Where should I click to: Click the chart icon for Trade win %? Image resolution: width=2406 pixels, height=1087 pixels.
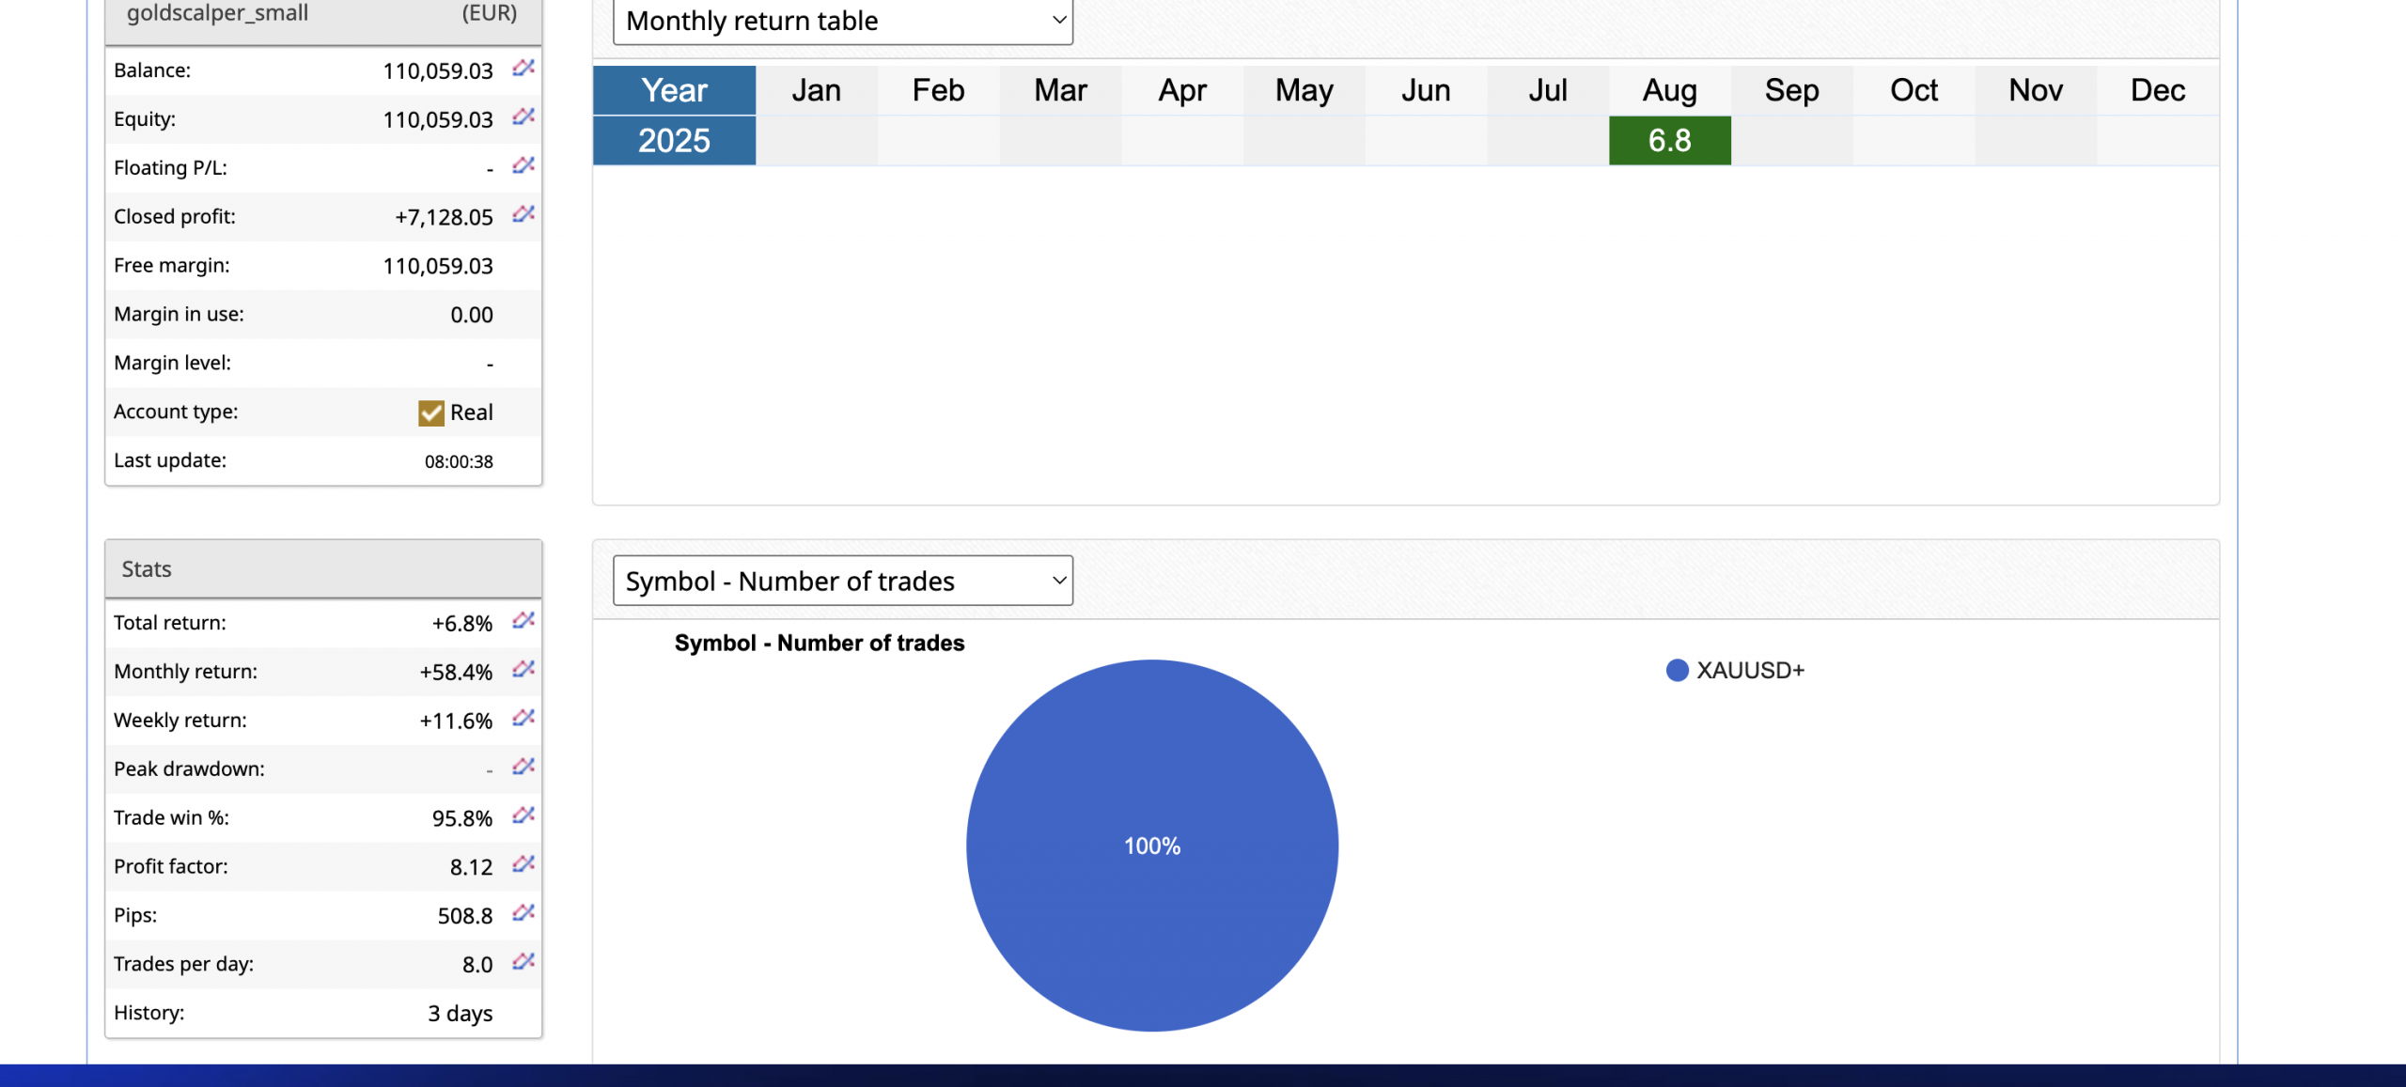(x=523, y=815)
